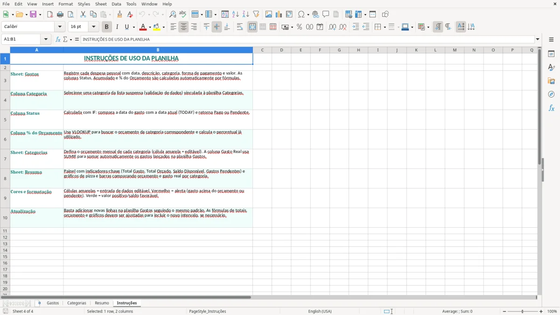This screenshot has width=560, height=315.
Task: Open sidebar Navigator compass icon
Action: [x=551, y=94]
